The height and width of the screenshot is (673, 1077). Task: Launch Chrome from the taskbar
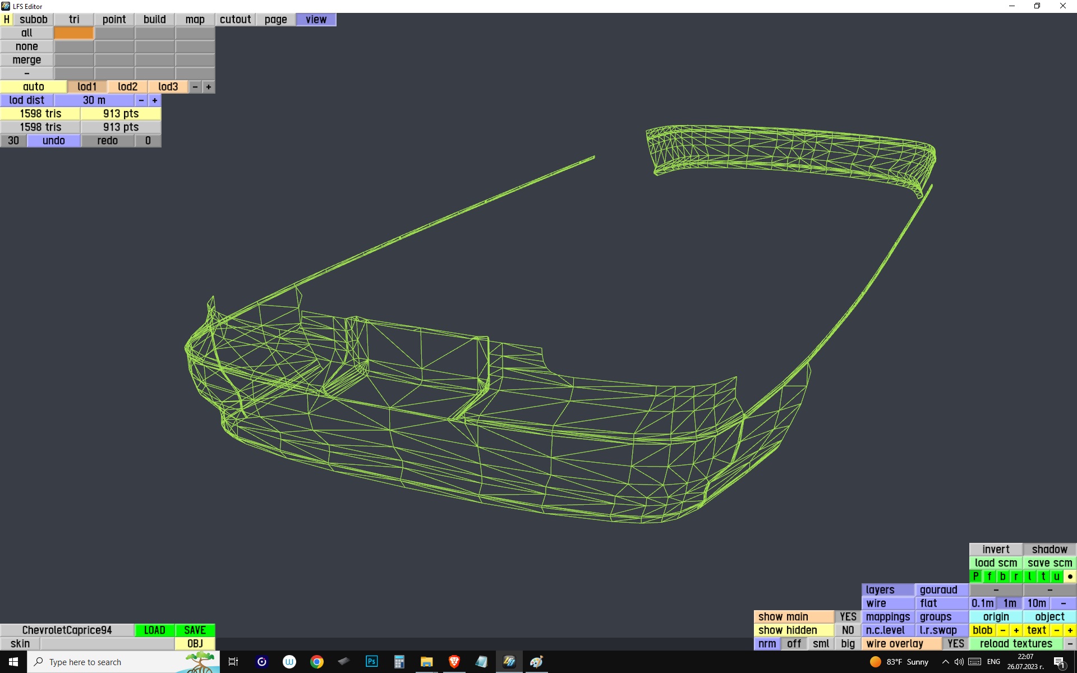[x=317, y=662]
